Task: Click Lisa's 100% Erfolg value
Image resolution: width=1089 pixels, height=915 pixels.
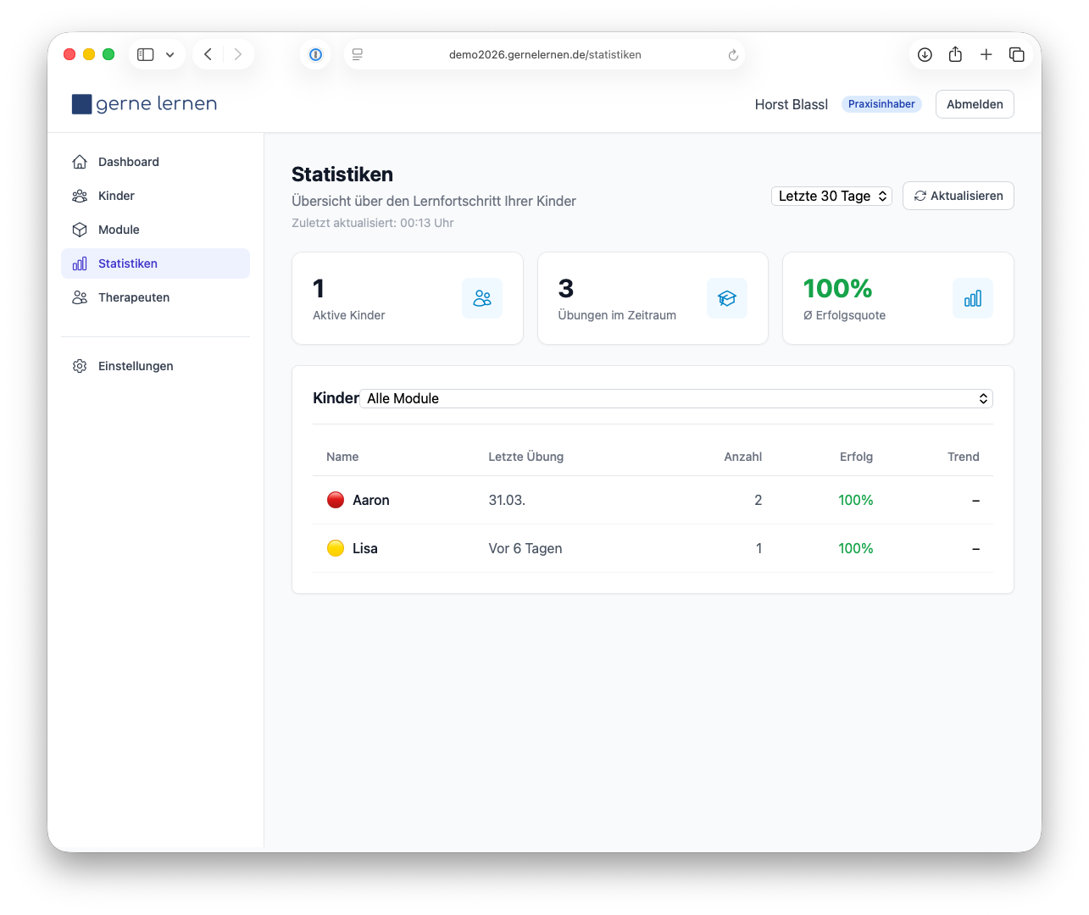Action: coord(856,548)
